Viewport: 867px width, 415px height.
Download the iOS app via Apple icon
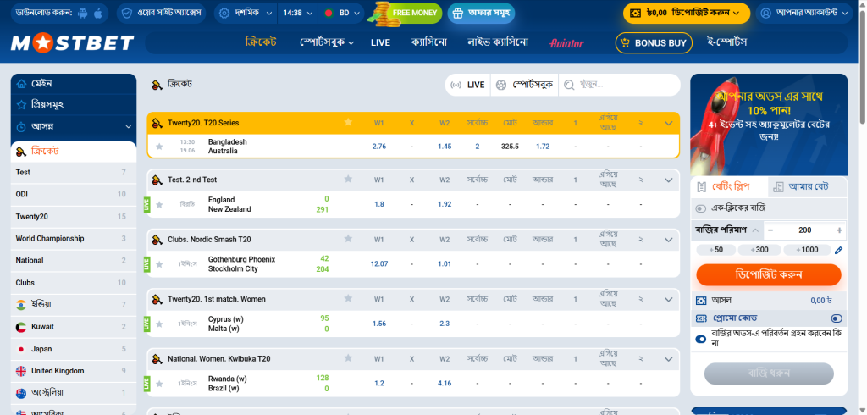coord(98,13)
